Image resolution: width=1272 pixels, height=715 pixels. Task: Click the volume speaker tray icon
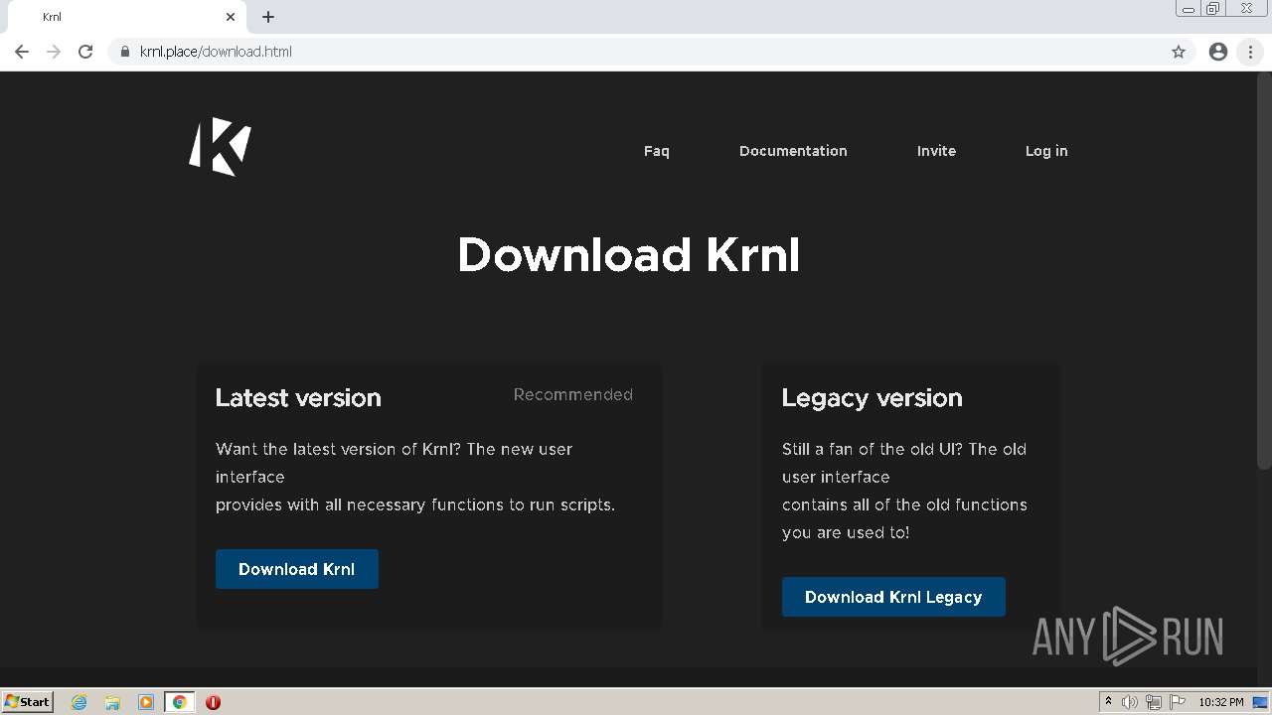click(x=1130, y=702)
